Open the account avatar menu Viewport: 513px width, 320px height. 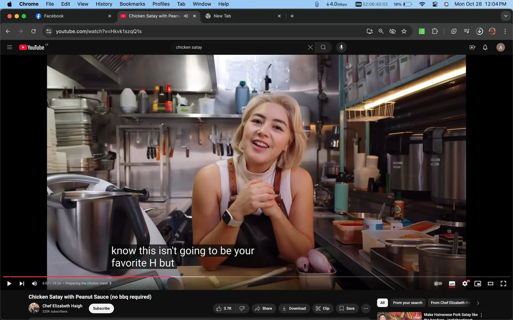500,47
